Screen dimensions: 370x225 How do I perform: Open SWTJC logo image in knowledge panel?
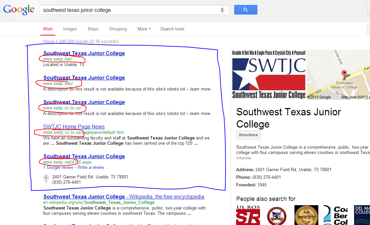coord(269,75)
